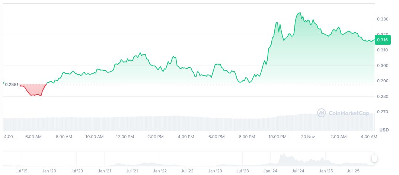Click Jan '21 in the navigator timeline
399x175 pixels.
click(x=104, y=171)
